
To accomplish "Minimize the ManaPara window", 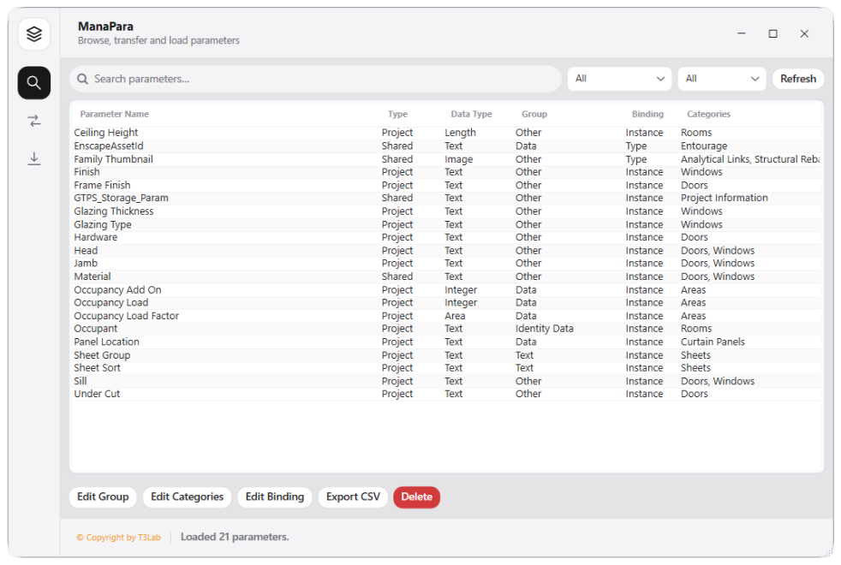I will click(742, 33).
